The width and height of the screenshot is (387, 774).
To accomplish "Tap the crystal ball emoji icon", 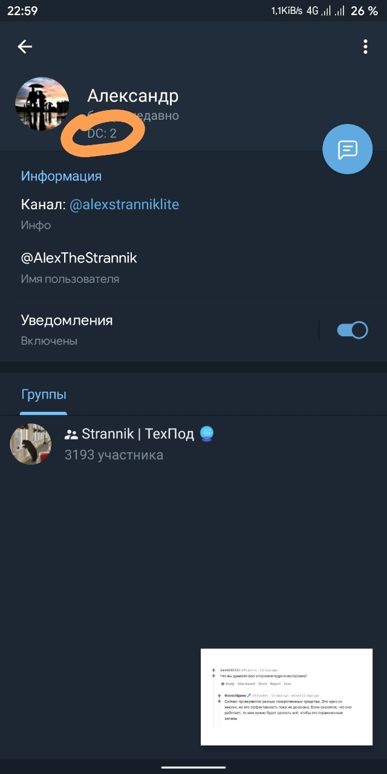I will coord(207,434).
